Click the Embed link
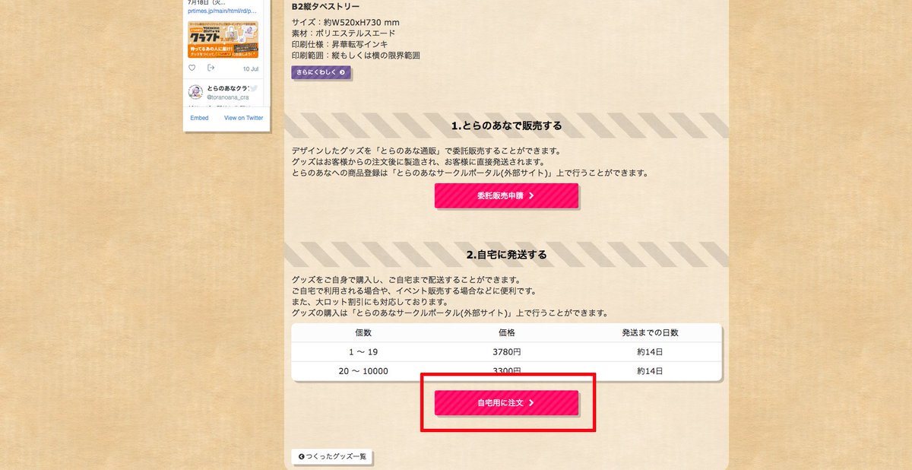Screen dimensions: 912x470 pyautogui.click(x=199, y=118)
